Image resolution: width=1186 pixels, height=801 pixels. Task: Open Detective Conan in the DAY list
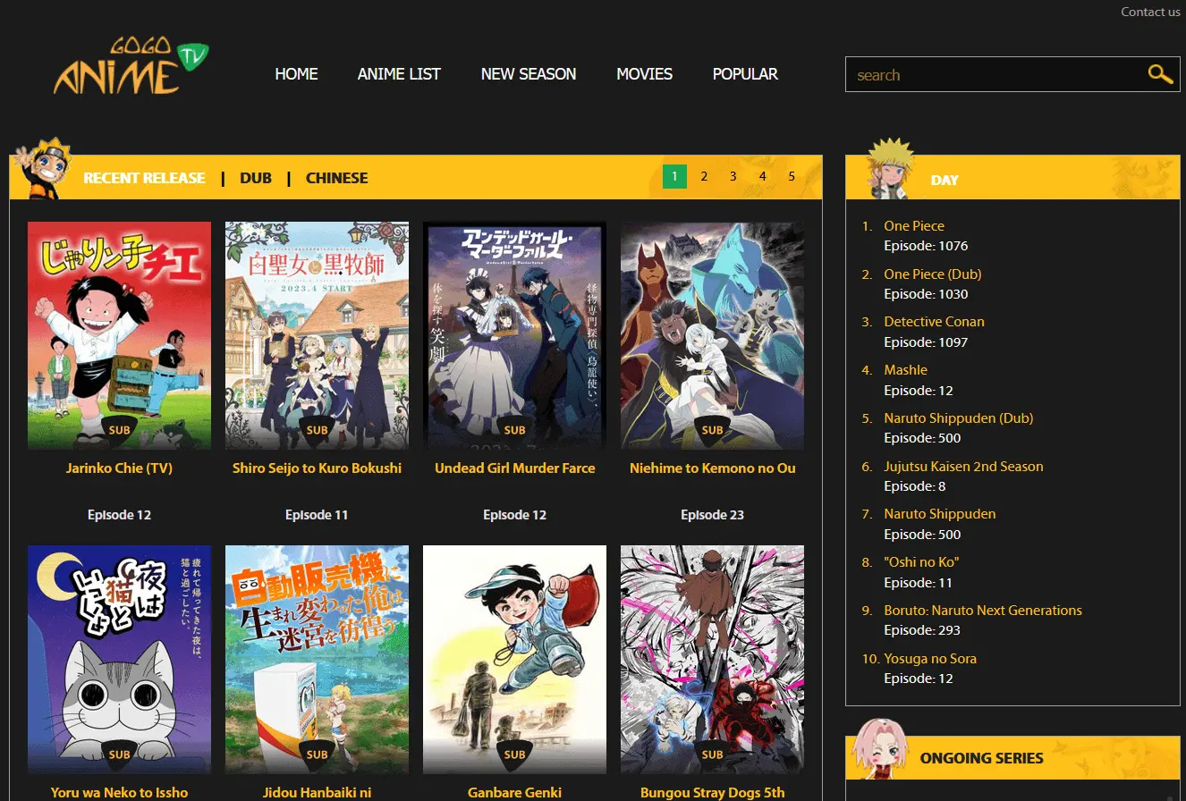934,322
